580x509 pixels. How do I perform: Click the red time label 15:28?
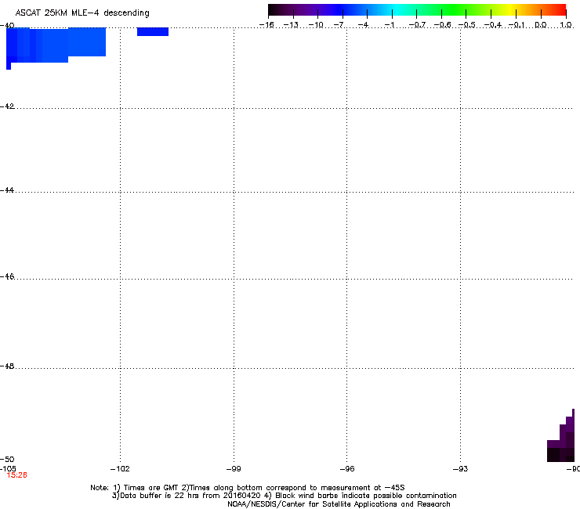tap(16, 475)
